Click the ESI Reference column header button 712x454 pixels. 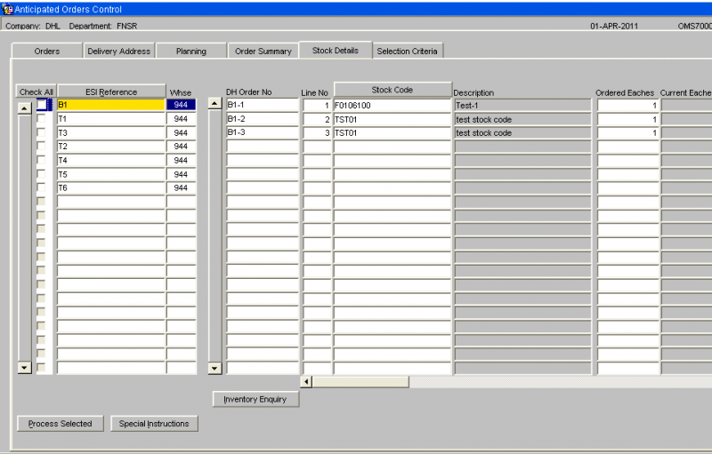click(111, 92)
